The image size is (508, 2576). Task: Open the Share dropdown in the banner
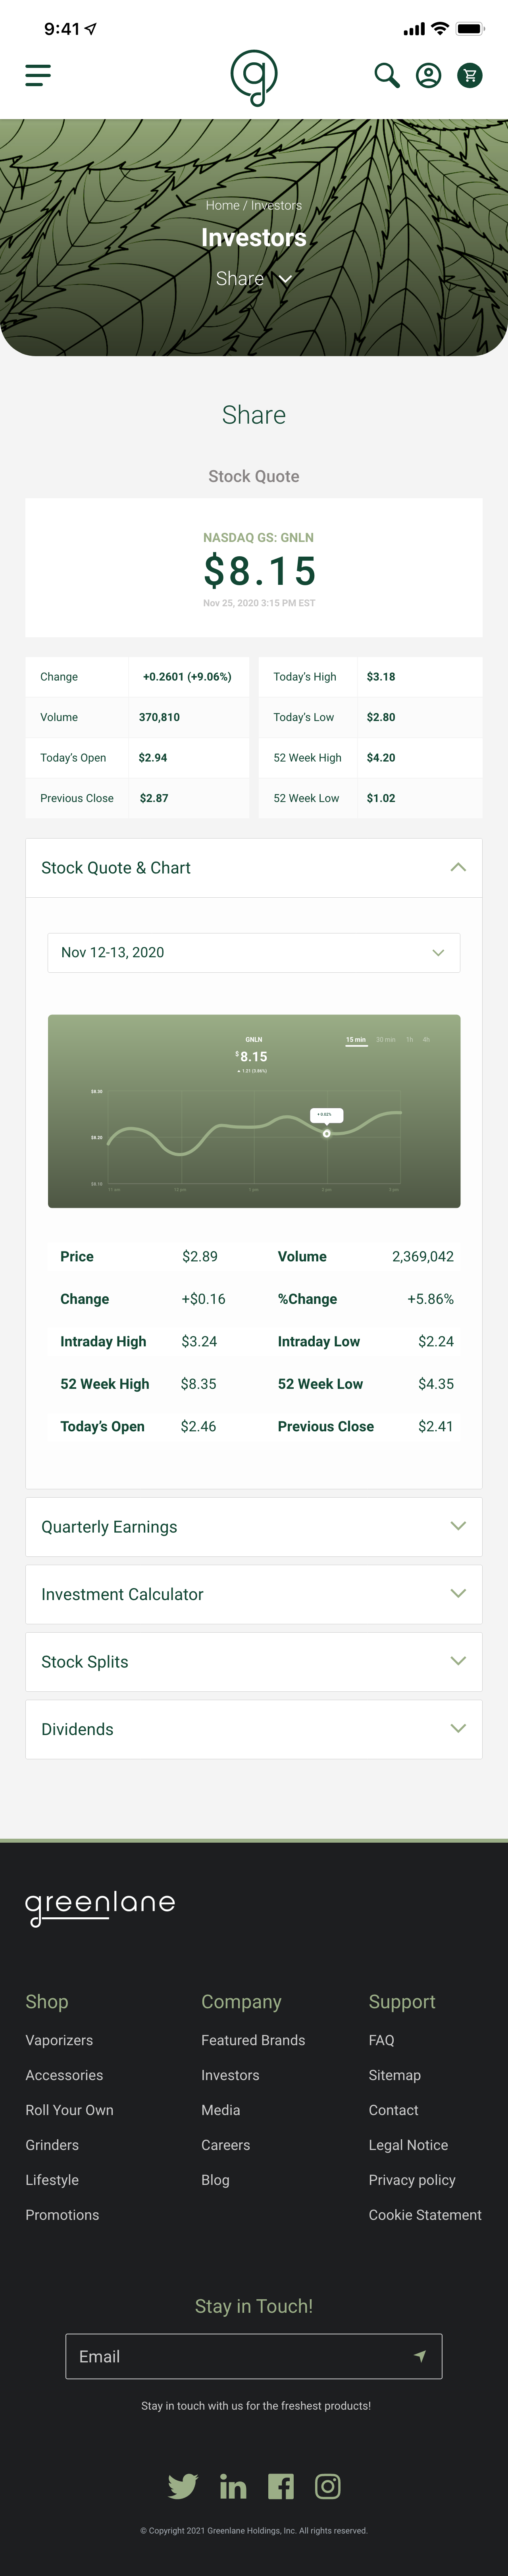click(254, 279)
